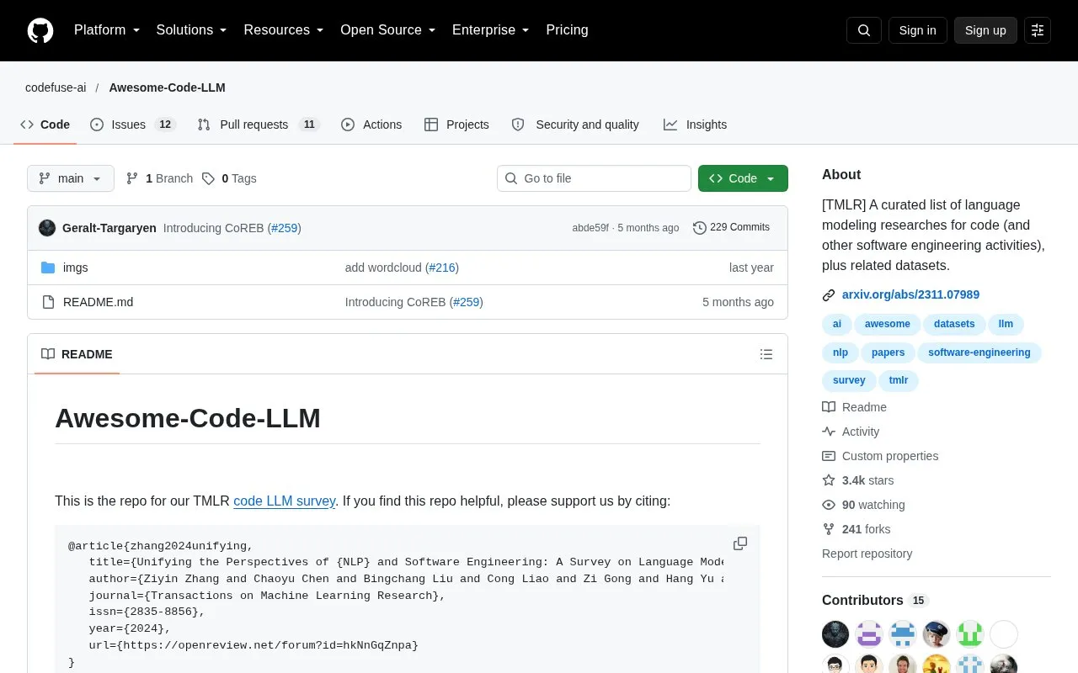Open the Pricing link
Viewport: 1078px width, 673px height.
(567, 30)
